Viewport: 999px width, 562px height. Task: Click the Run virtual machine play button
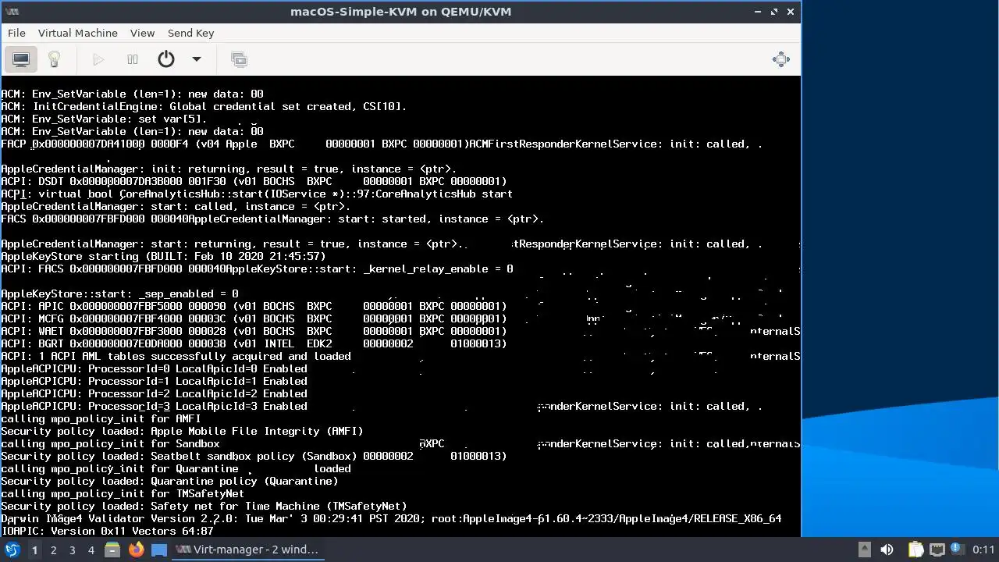click(x=98, y=59)
